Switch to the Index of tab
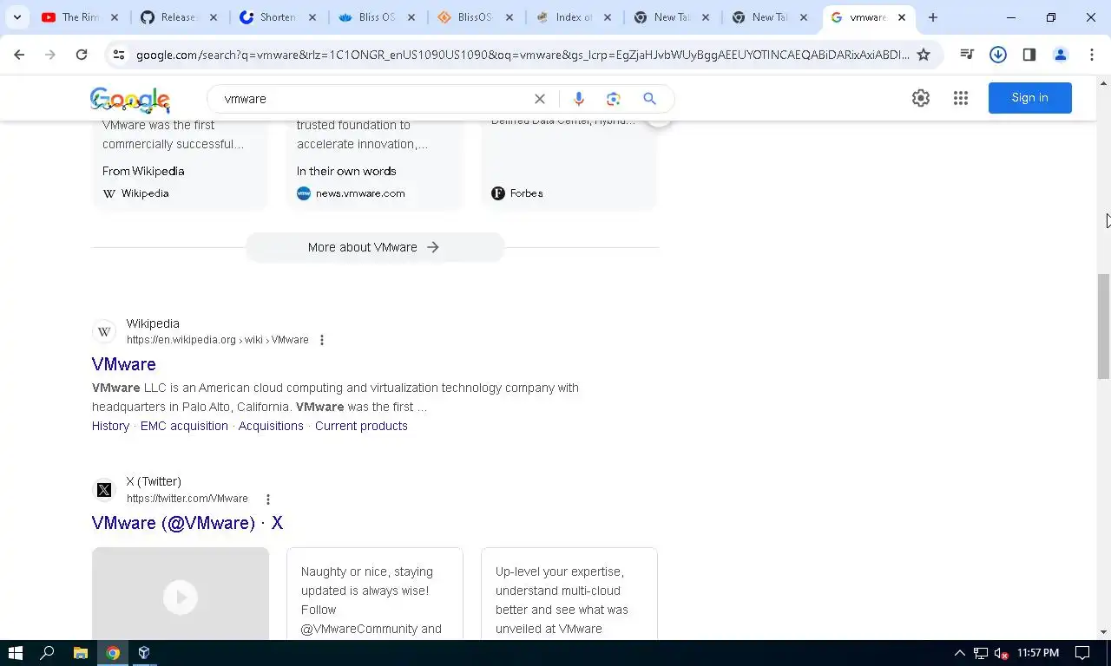Viewport: 1111px width, 666px height. pyautogui.click(x=573, y=17)
